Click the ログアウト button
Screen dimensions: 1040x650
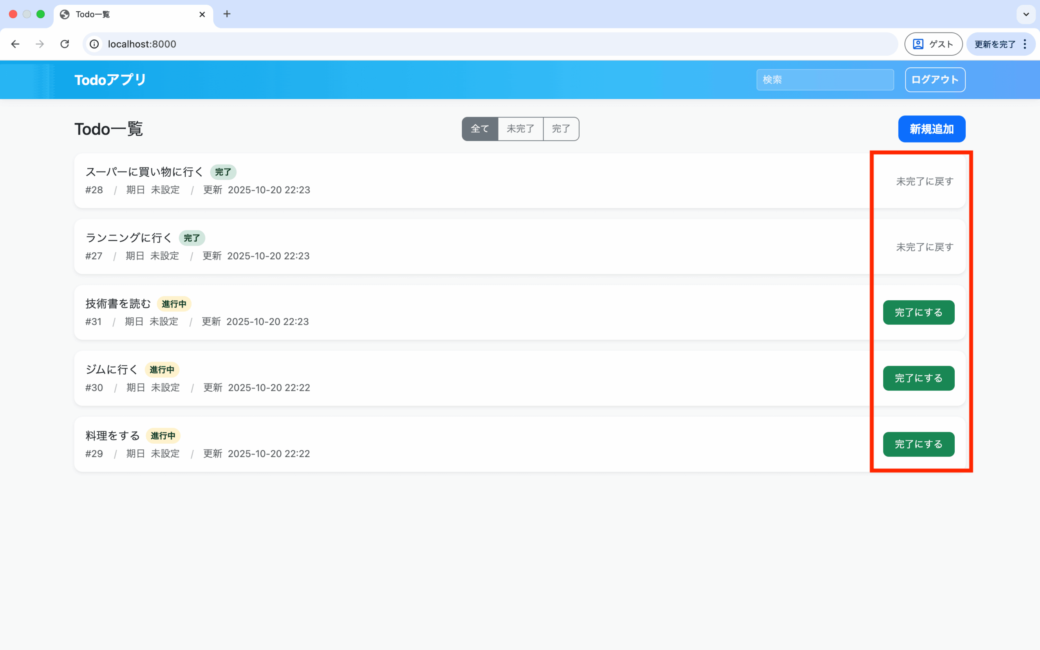[x=935, y=80]
